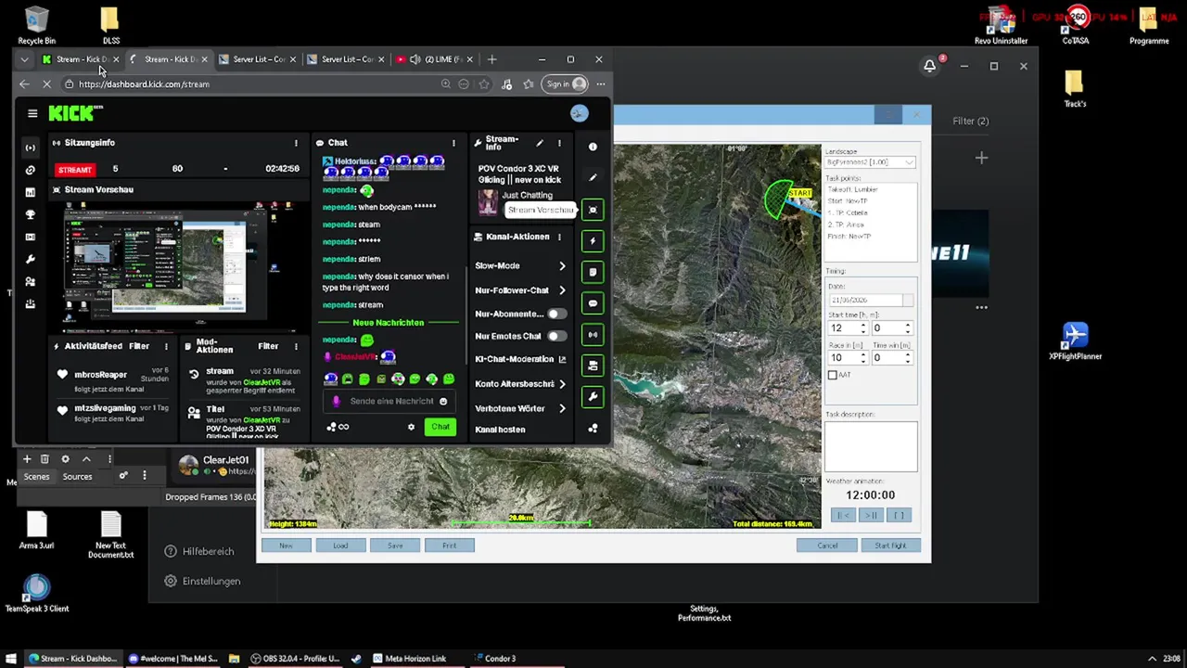Open KI-Chat-Moderation external link

[x=562, y=360]
